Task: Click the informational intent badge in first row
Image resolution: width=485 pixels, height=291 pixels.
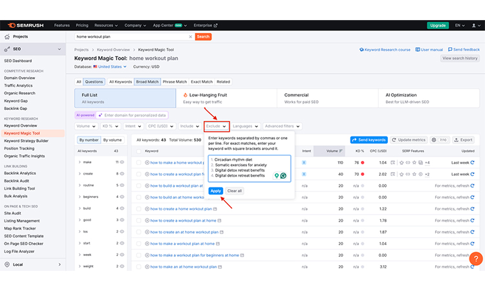Action: pos(304,162)
